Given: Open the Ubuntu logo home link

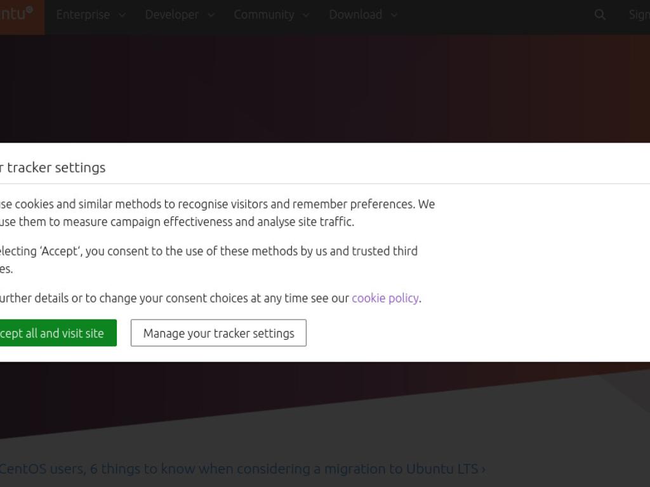Looking at the screenshot, I should [x=22, y=17].
